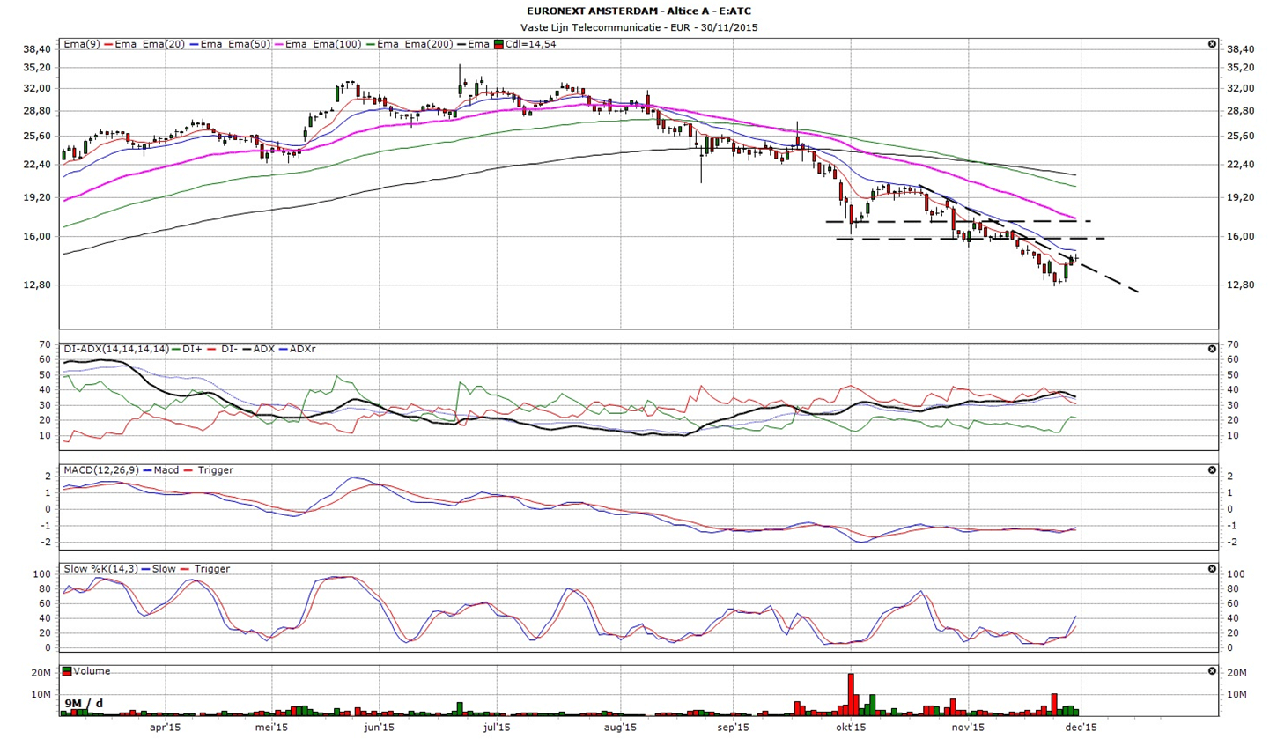The height and width of the screenshot is (739, 1277).
Task: Click the Volume legend bar icon
Action: click(x=68, y=671)
